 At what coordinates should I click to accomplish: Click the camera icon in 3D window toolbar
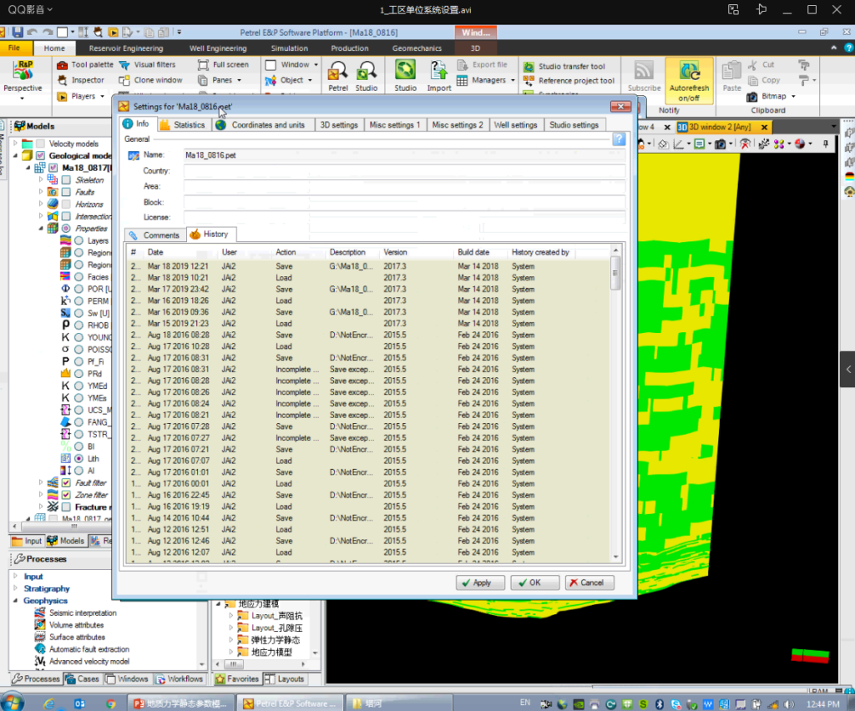coord(721,144)
